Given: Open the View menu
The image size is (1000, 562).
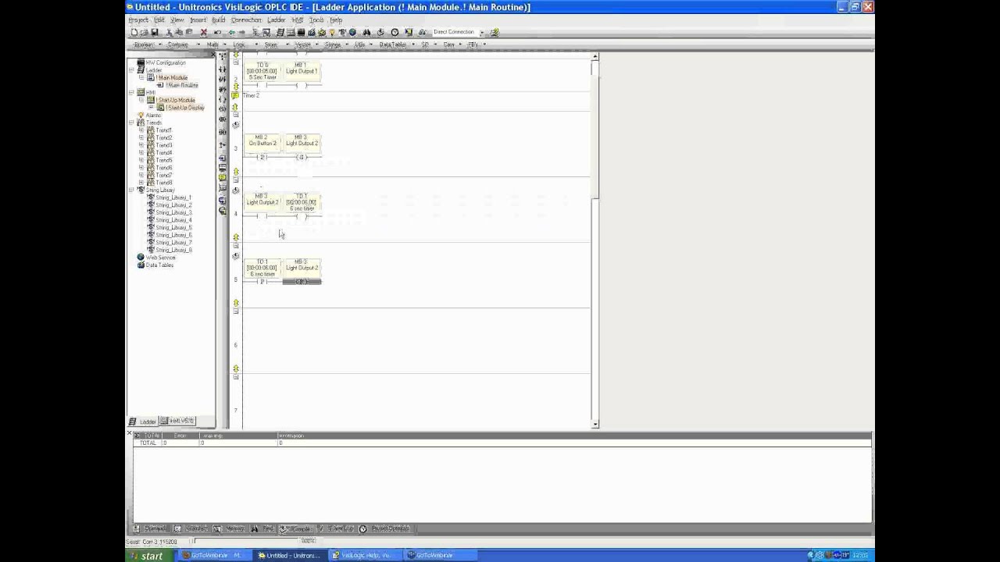Looking at the screenshot, I should click(x=177, y=20).
